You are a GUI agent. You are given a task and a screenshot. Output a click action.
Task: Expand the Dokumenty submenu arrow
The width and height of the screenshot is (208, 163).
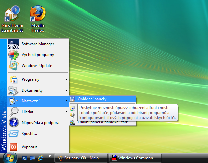coord(66,90)
